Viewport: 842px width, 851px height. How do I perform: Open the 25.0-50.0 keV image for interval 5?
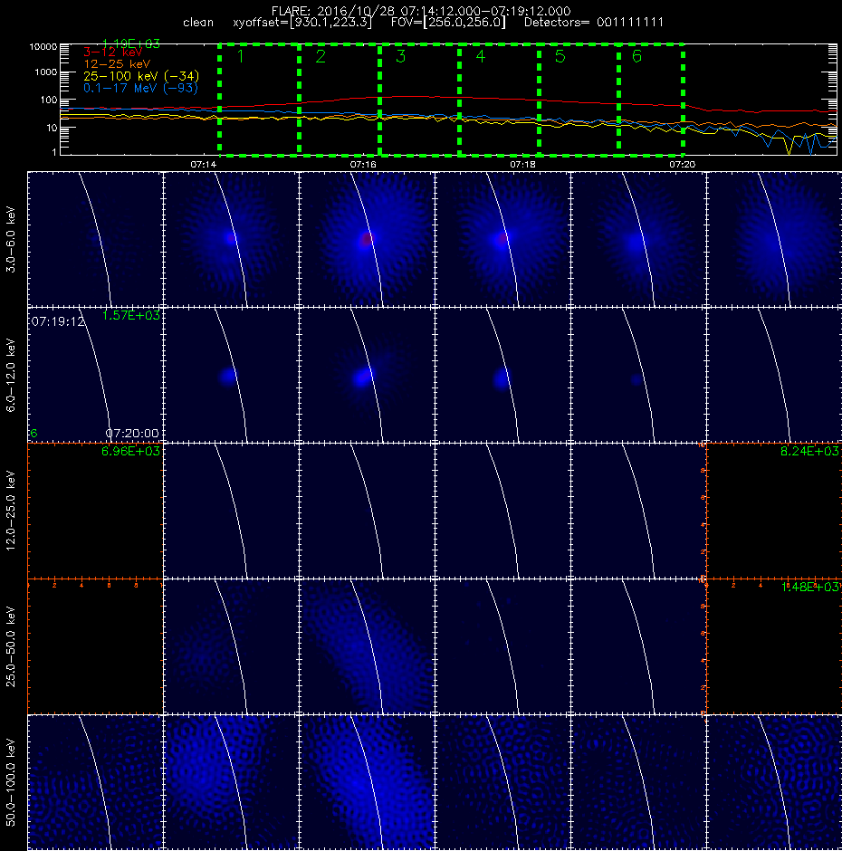(x=638, y=646)
